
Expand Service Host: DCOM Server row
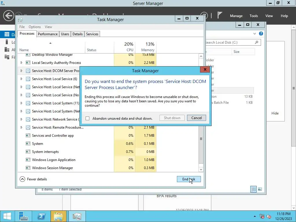(x=21, y=71)
